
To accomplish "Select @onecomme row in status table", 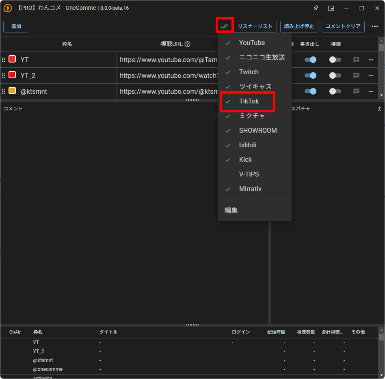I will pyautogui.click(x=189, y=369).
